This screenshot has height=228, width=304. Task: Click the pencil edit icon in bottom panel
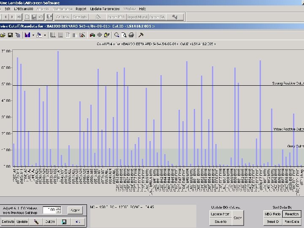(x=36, y=221)
